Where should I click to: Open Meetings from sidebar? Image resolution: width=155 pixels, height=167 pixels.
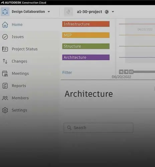click(x=20, y=73)
